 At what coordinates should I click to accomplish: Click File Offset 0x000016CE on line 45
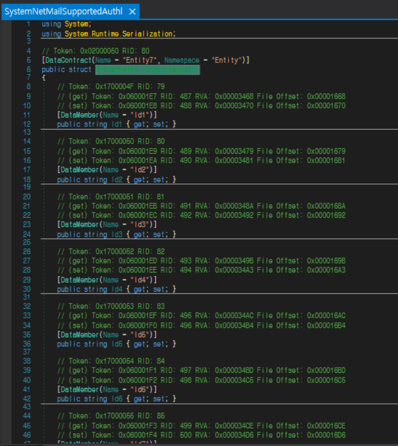click(326, 426)
